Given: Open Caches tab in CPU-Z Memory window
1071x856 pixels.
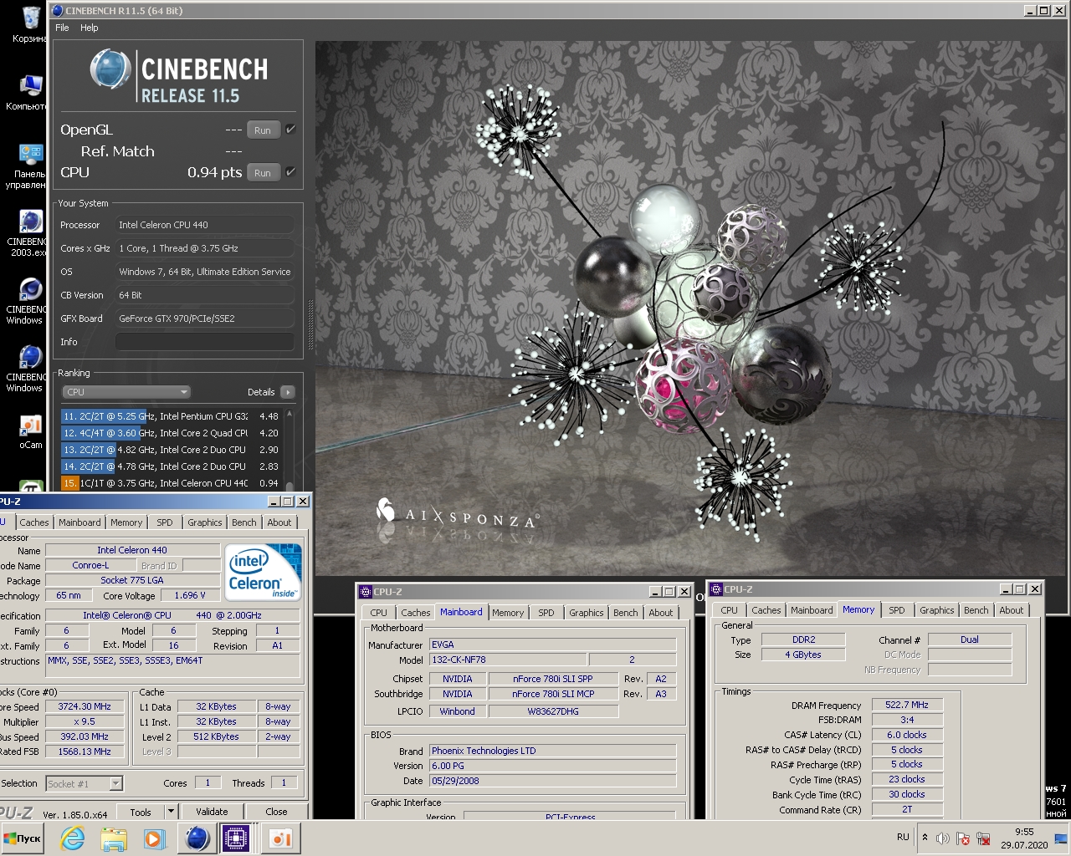Looking at the screenshot, I should tap(766, 610).
